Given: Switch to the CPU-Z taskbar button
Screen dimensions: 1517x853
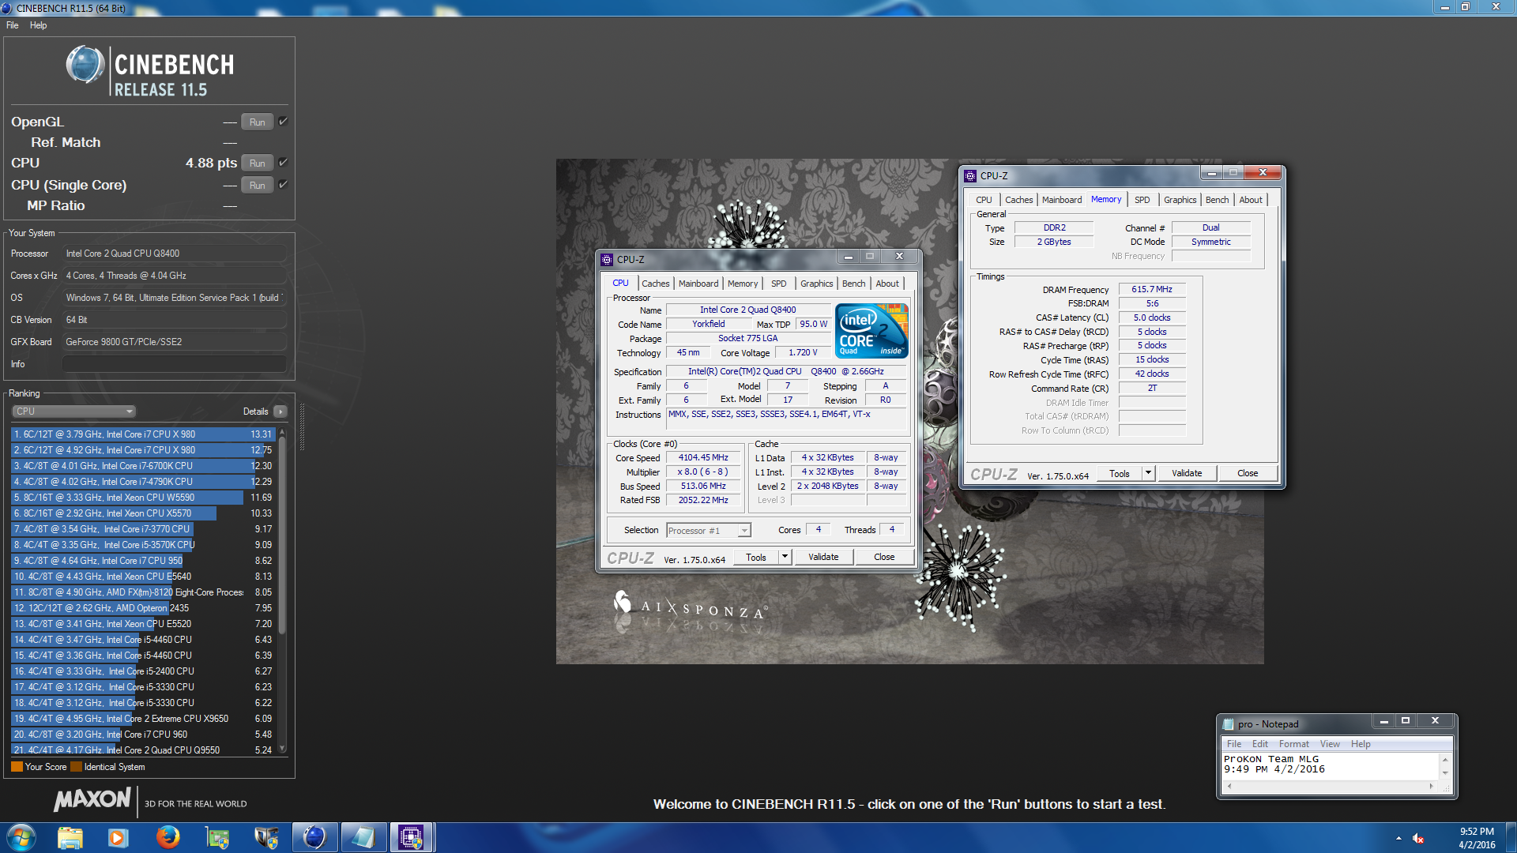Looking at the screenshot, I should 412,837.
